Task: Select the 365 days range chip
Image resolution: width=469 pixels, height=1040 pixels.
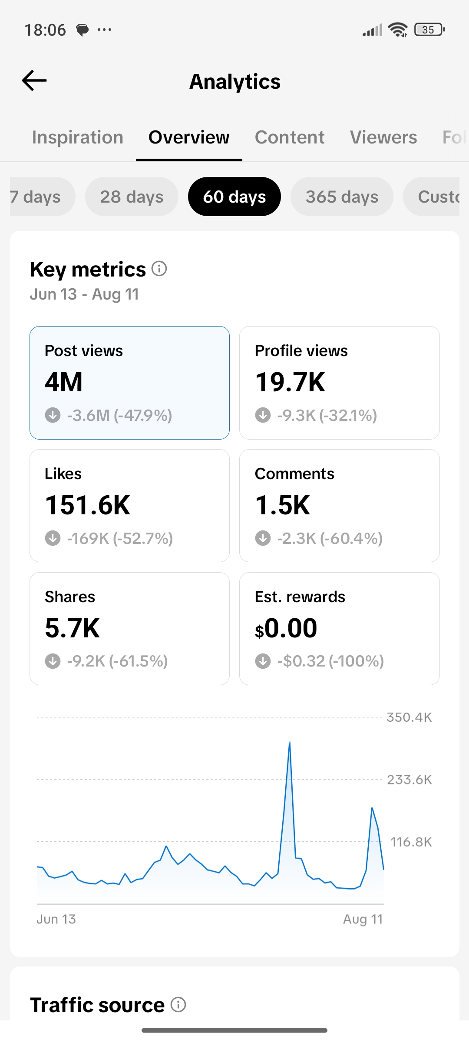Action: pyautogui.click(x=342, y=197)
